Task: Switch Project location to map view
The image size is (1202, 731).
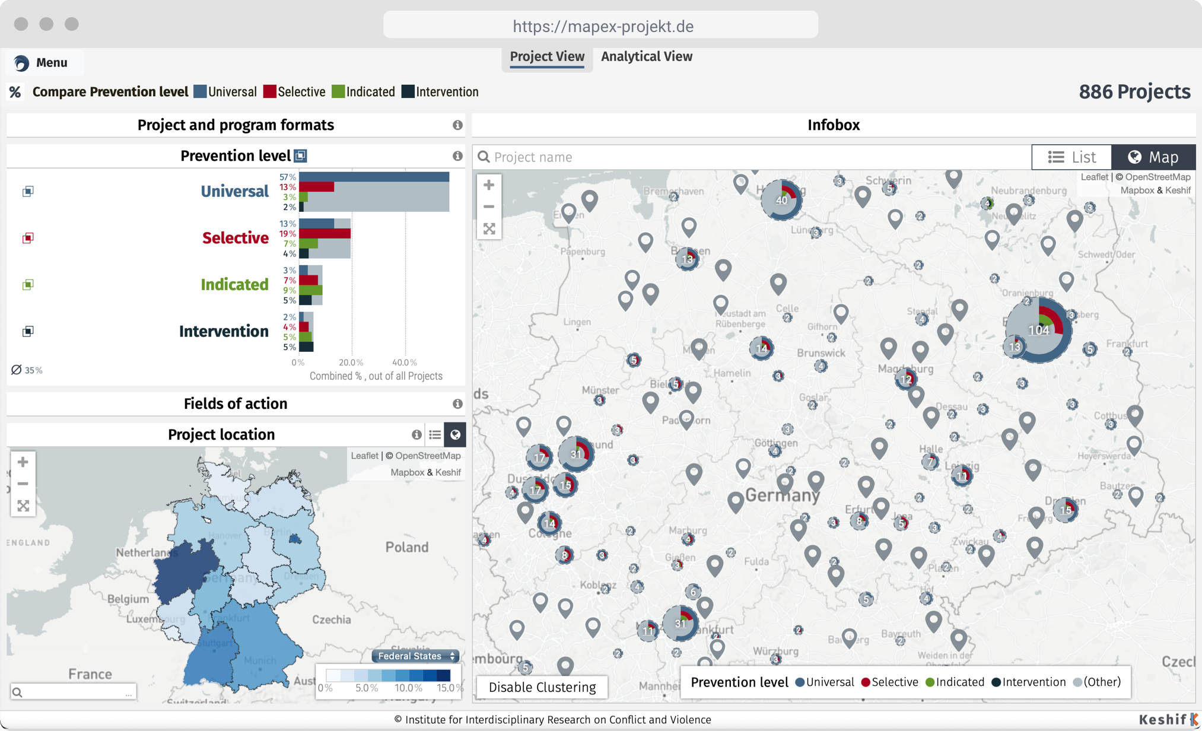Action: click(x=455, y=435)
